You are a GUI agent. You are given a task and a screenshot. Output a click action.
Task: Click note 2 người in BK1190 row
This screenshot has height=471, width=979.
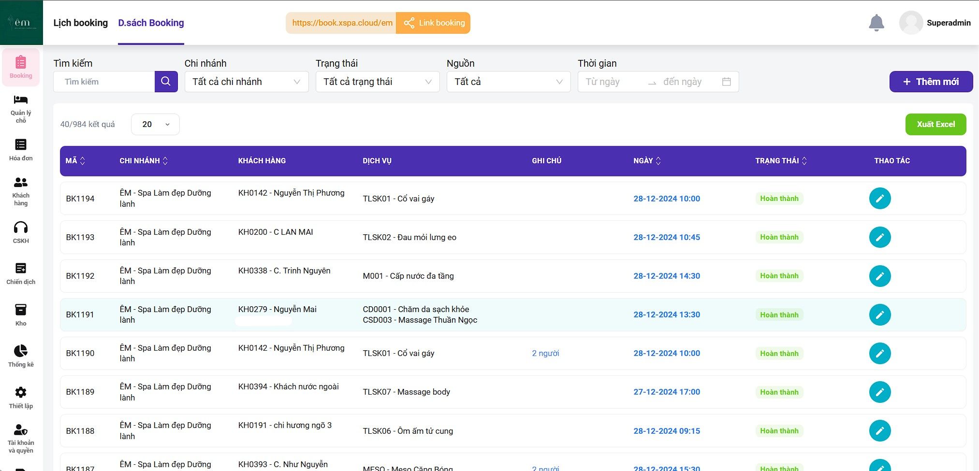(545, 353)
